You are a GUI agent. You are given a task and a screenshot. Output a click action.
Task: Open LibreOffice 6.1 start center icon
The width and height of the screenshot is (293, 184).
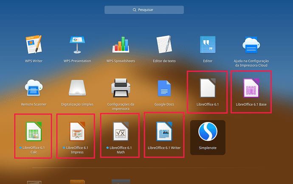[x=208, y=88]
